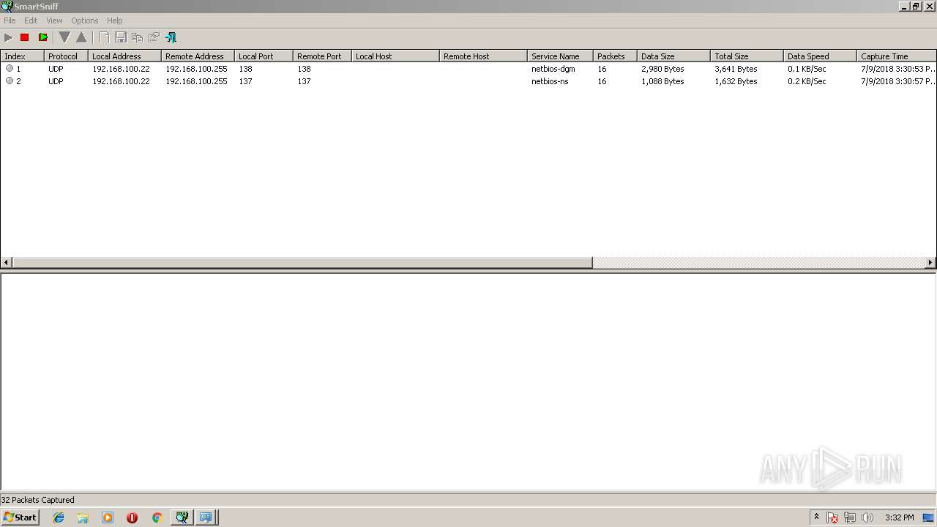Click the network tray icon
The image size is (937, 527).
click(850, 517)
